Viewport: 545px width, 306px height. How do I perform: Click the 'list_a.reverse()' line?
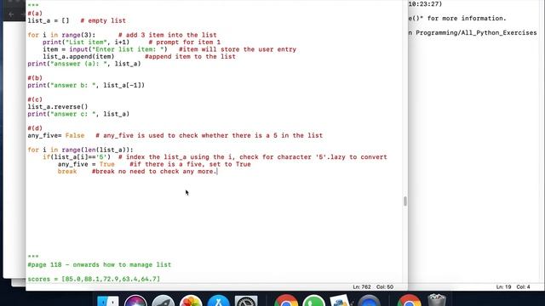coord(58,107)
